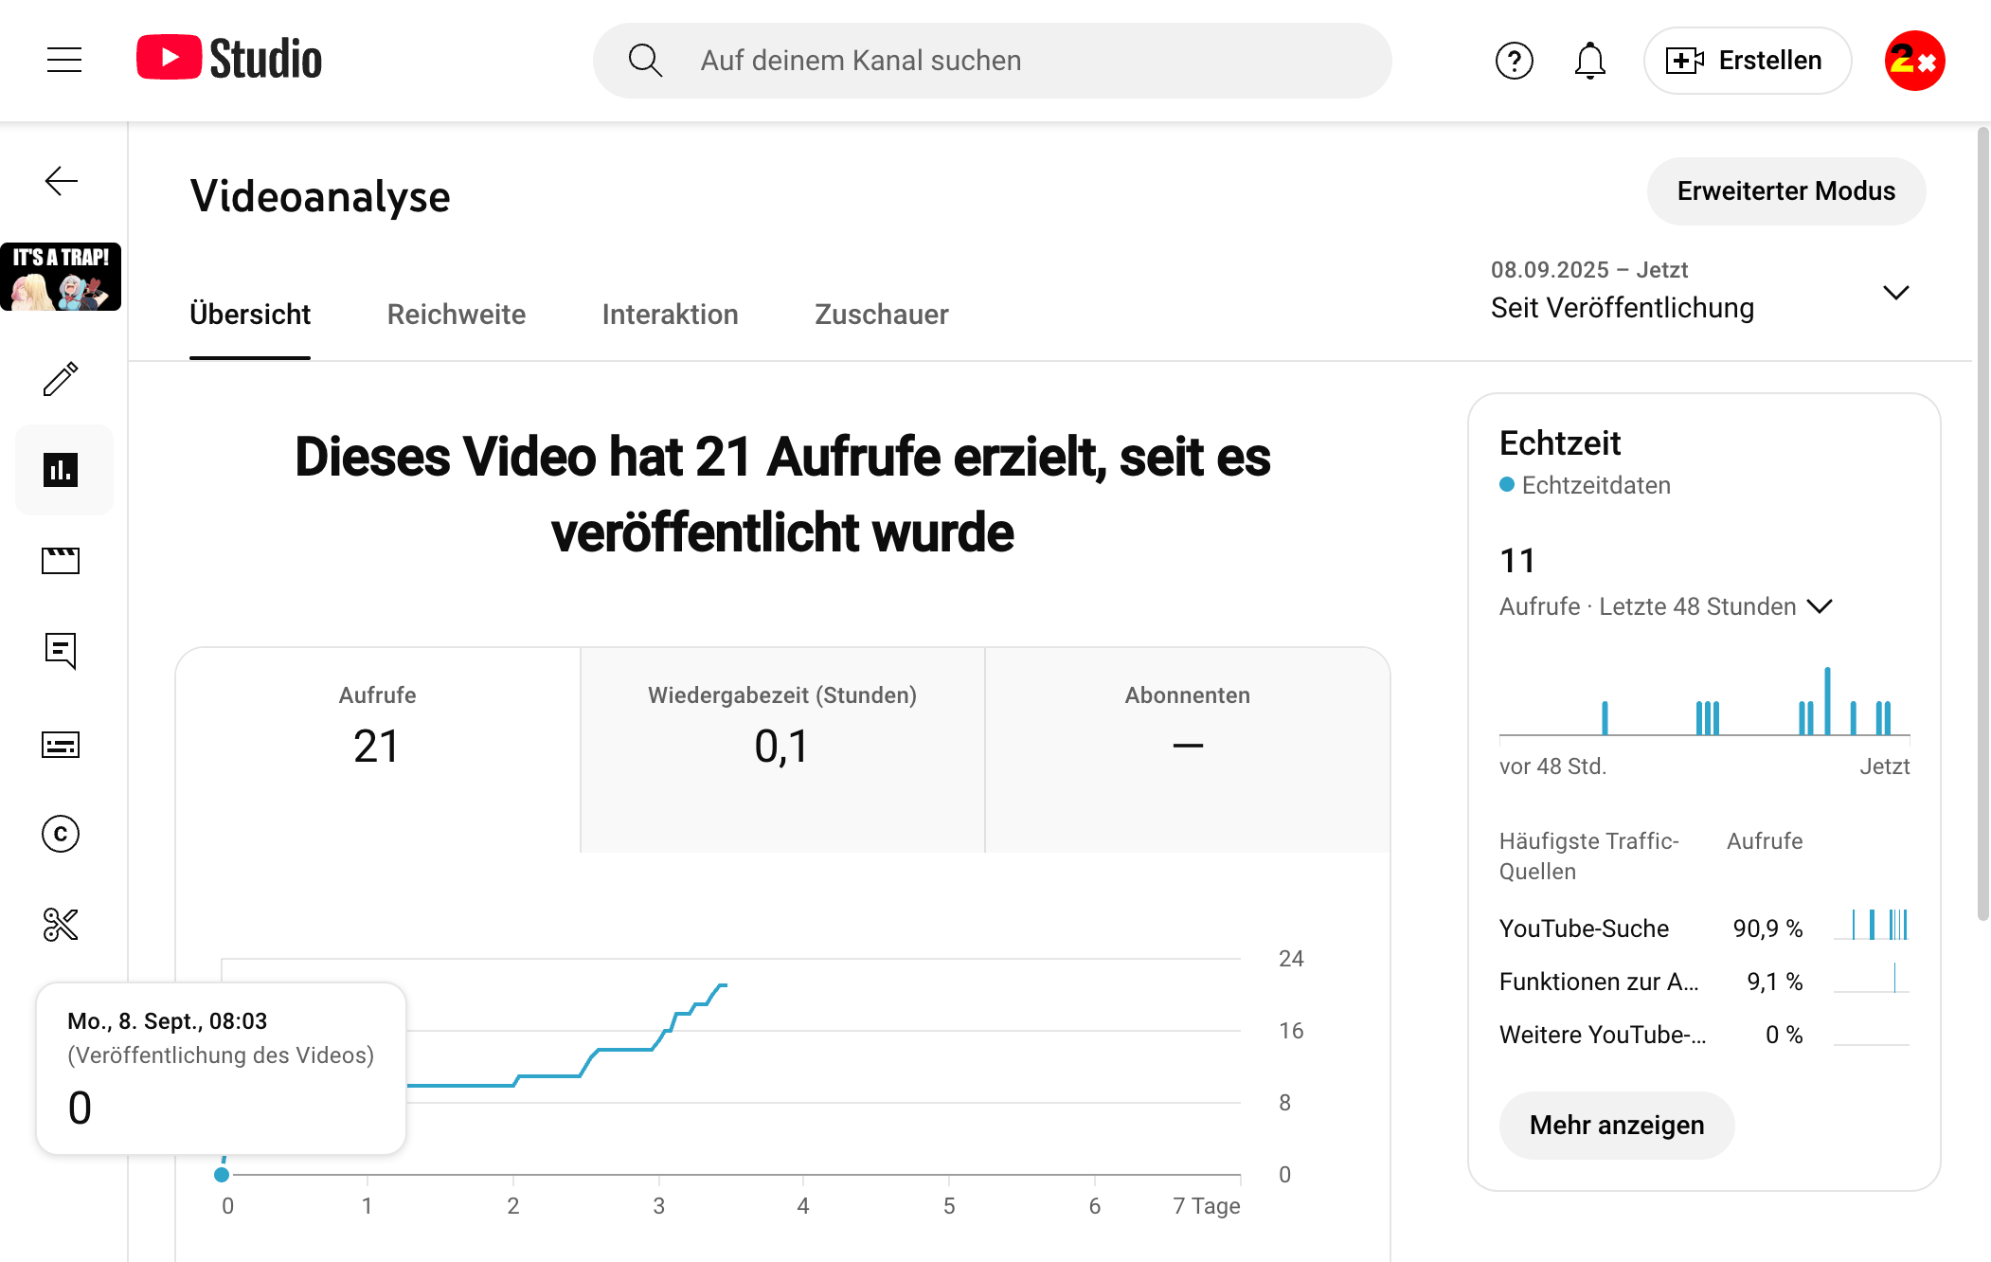Click Mehr anzeigen under traffic sources
This screenshot has width=1991, height=1262.
(1616, 1125)
